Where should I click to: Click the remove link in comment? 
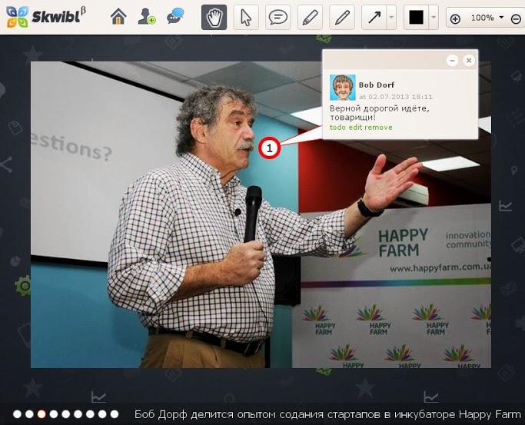(x=378, y=127)
